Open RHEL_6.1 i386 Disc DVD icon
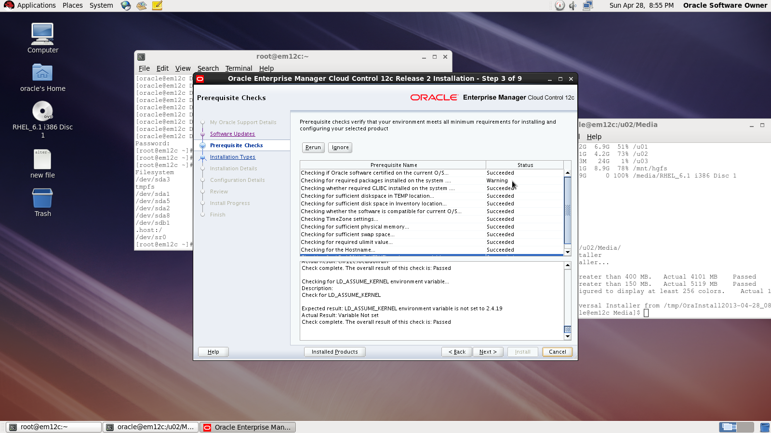 click(42, 112)
